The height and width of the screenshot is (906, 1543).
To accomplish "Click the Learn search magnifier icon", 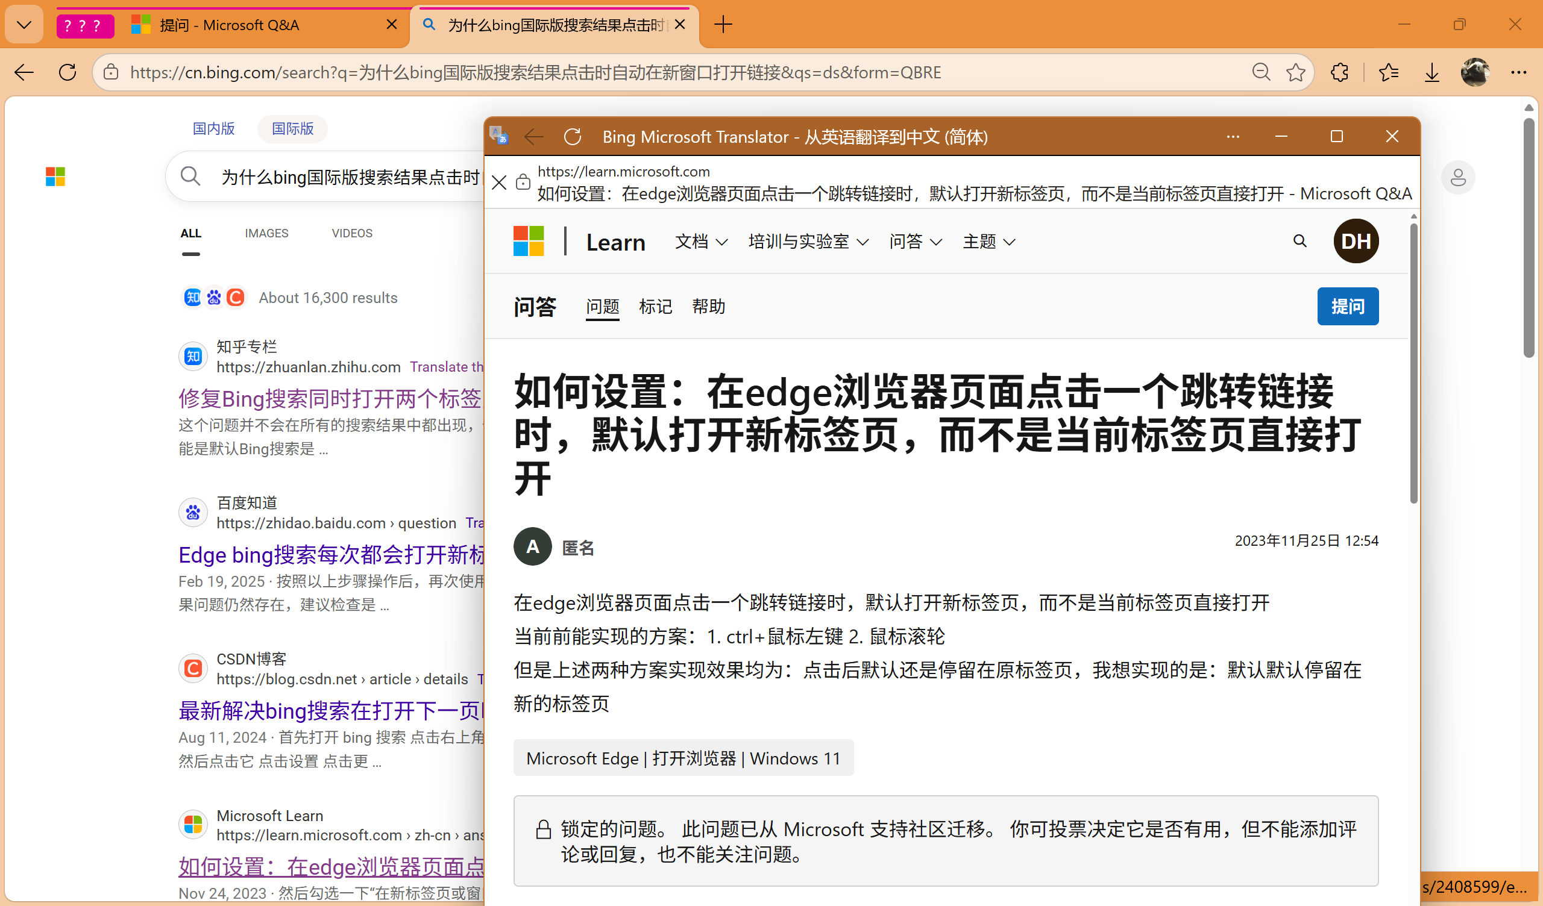I will (1300, 241).
